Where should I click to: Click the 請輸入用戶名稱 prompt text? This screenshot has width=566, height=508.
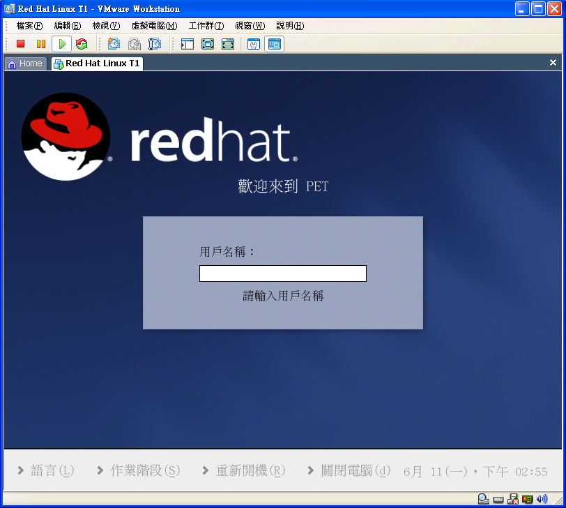click(283, 296)
